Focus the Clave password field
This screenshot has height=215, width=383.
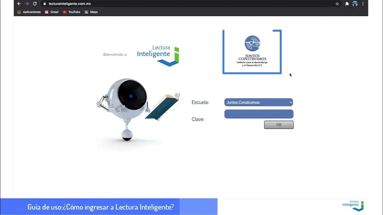pos(259,114)
